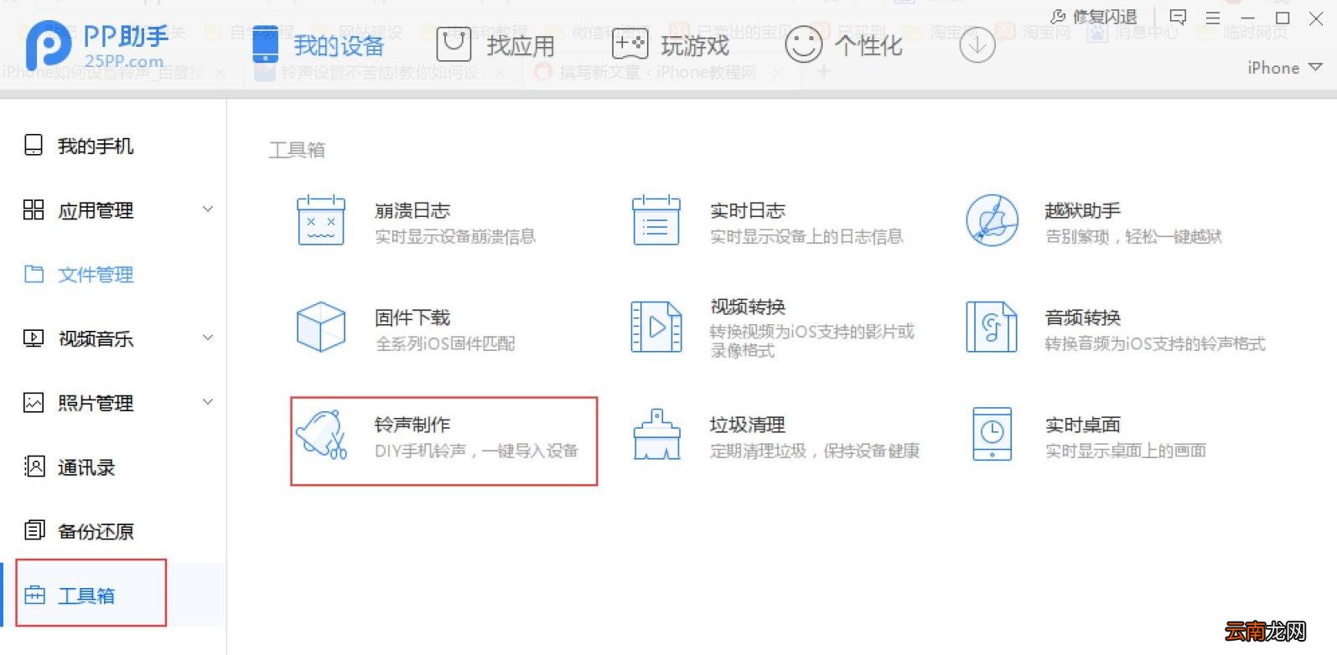Expand the 视频音乐 submenu
Screen dimensions: 1337x655
pyautogui.click(x=208, y=338)
